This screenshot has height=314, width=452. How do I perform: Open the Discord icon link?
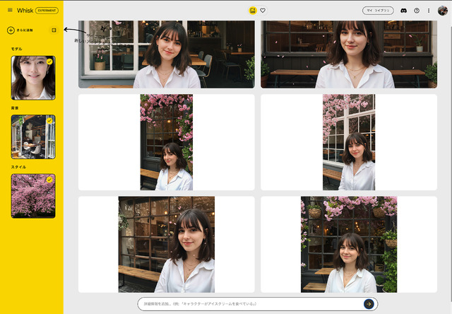[x=403, y=11]
